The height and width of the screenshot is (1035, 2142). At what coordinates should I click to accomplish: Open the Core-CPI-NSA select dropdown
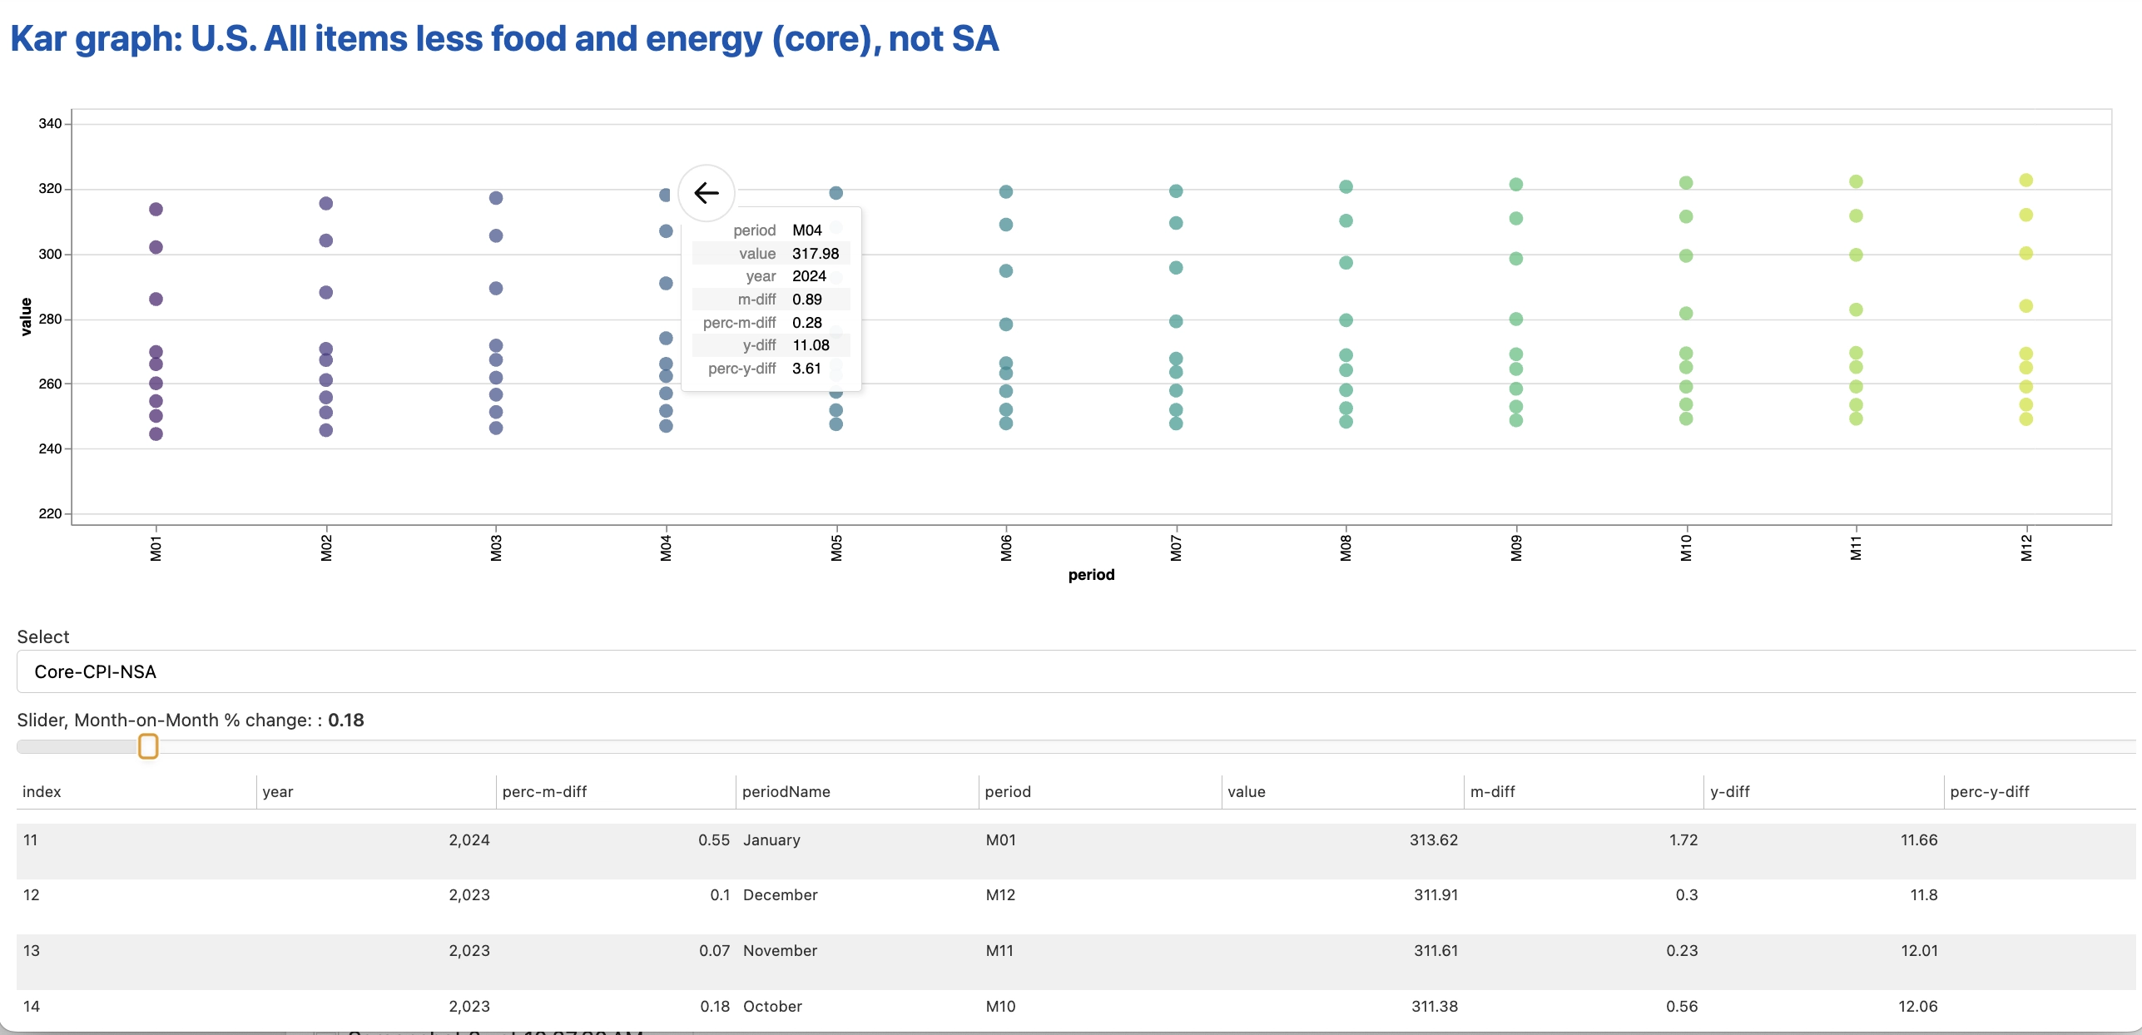(x=1076, y=671)
